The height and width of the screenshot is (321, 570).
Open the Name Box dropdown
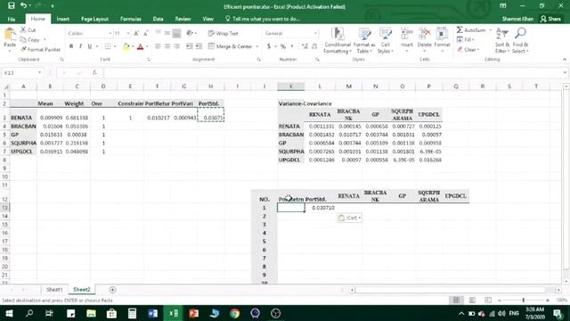coord(39,73)
